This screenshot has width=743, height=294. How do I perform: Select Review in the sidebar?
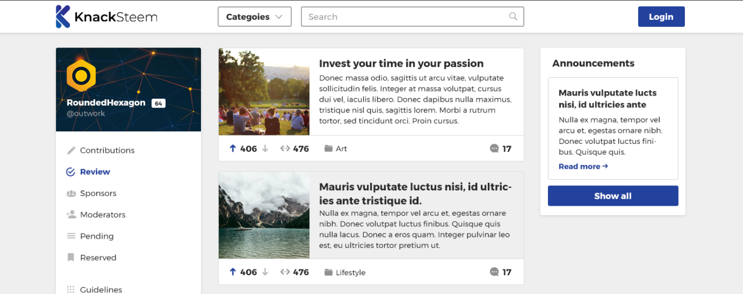pos(95,172)
